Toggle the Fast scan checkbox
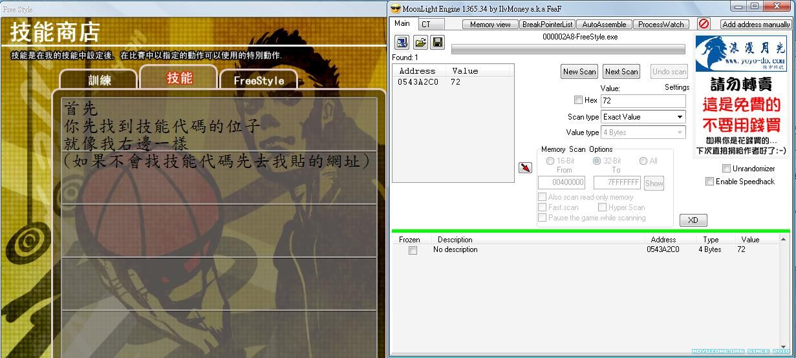 click(x=543, y=207)
